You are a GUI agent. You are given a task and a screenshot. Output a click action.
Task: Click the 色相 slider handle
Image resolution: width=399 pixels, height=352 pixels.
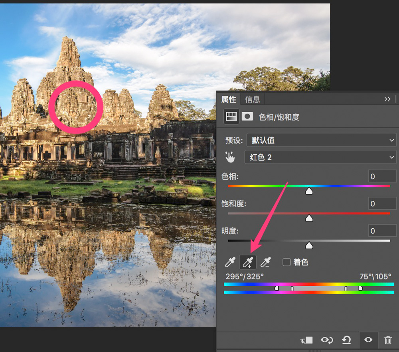coord(309,191)
